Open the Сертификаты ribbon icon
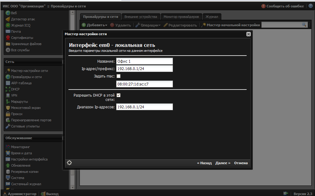This screenshot has width=315, height=196. (8, 38)
